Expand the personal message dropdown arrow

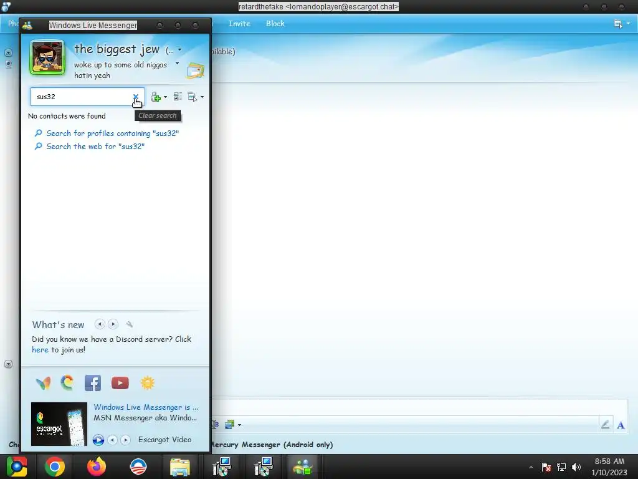[177, 64]
